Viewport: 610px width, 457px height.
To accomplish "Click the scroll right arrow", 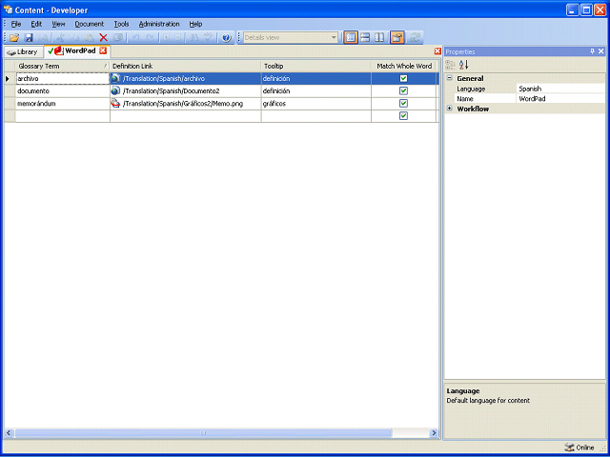I will 435,433.
